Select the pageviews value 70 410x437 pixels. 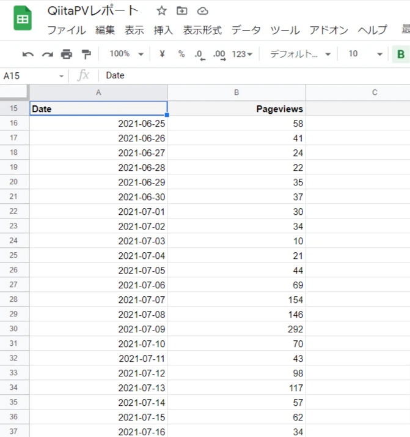pyautogui.click(x=236, y=343)
